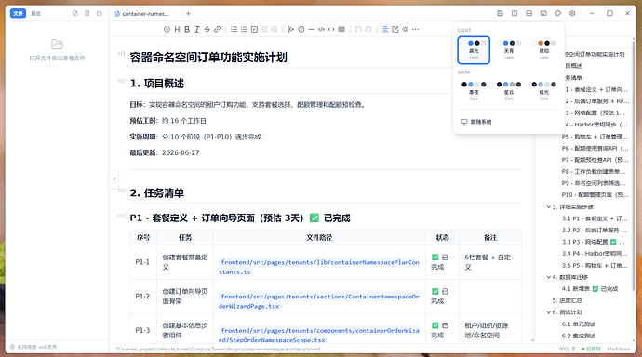Viewport: 642px width, 357px height.
Task: Select the 极光 Dark theme swatch
Action: click(543, 90)
